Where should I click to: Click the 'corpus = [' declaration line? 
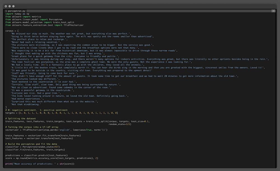12,31
